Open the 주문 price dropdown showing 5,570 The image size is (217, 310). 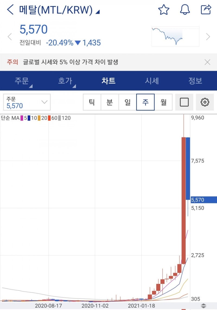tap(27, 102)
